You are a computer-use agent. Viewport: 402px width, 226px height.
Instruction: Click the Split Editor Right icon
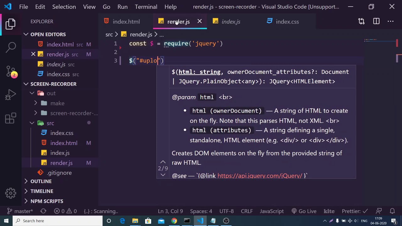pos(376,21)
